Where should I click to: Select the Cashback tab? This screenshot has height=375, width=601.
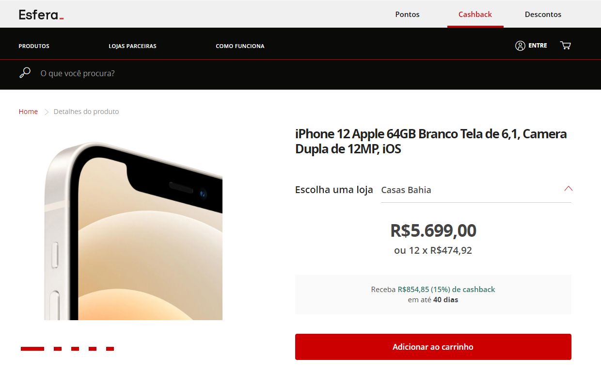pos(475,14)
